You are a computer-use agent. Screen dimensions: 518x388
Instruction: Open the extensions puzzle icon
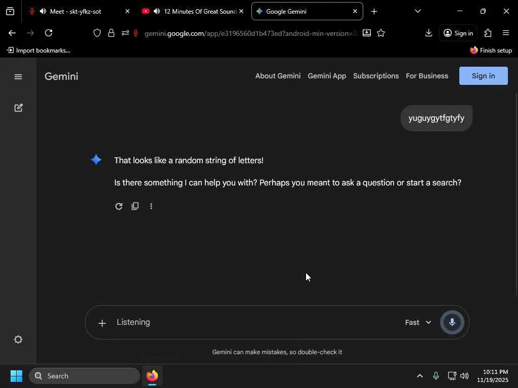tap(488, 33)
